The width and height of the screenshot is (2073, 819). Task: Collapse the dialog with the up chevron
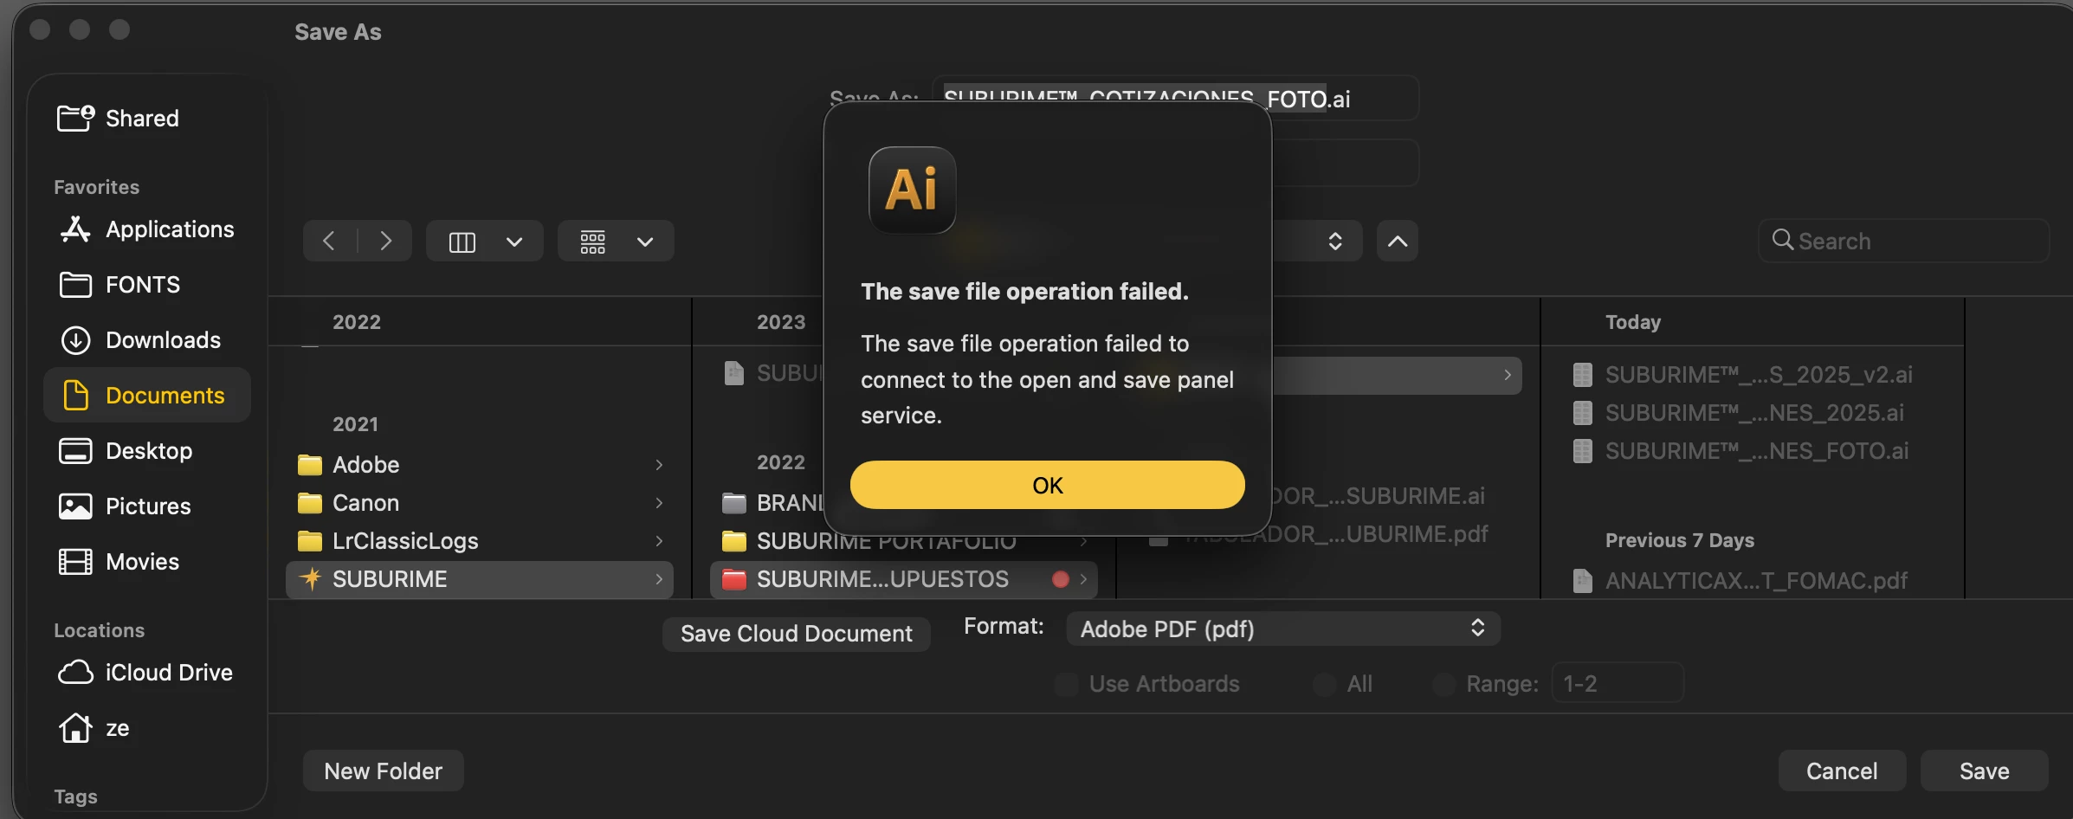pyautogui.click(x=1398, y=241)
